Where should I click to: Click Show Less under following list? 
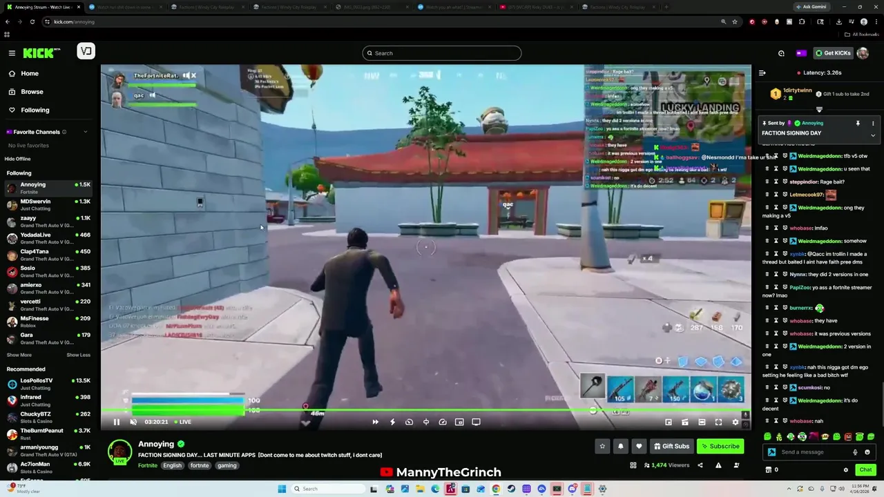point(78,355)
